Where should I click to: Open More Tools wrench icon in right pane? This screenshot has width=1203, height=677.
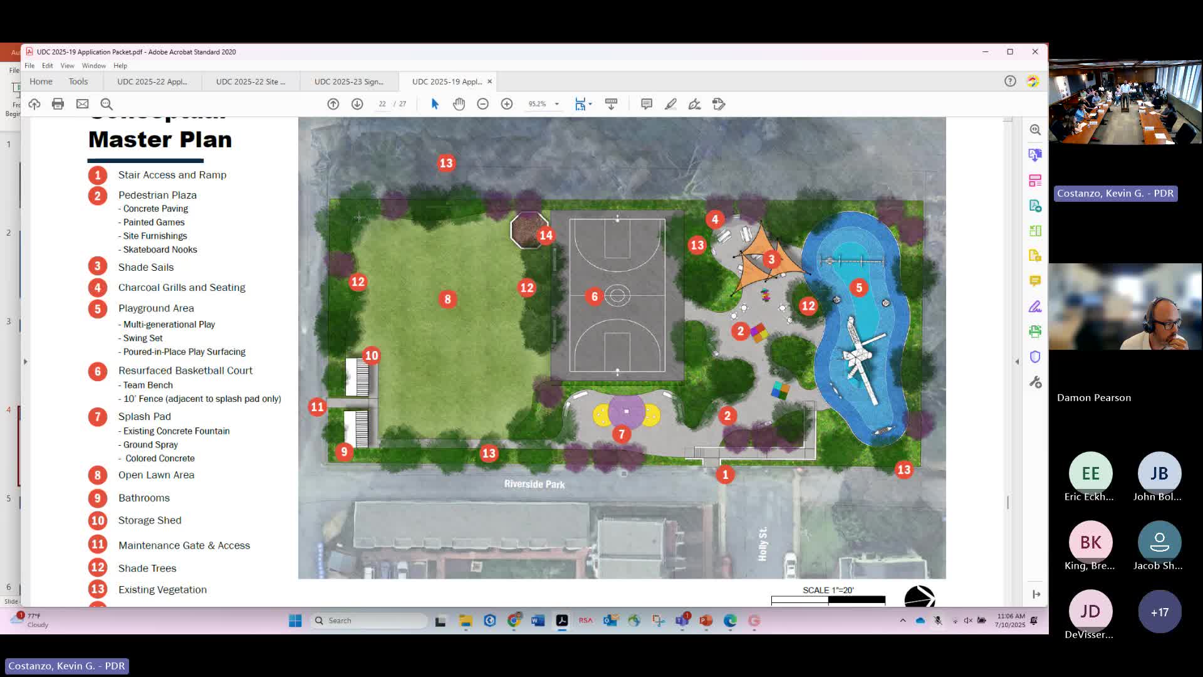point(1035,382)
